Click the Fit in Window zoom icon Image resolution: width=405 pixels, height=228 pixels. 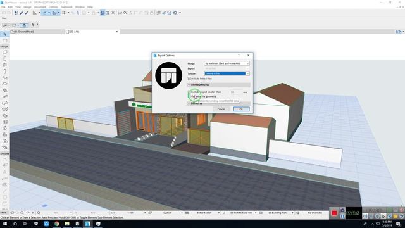39,213
